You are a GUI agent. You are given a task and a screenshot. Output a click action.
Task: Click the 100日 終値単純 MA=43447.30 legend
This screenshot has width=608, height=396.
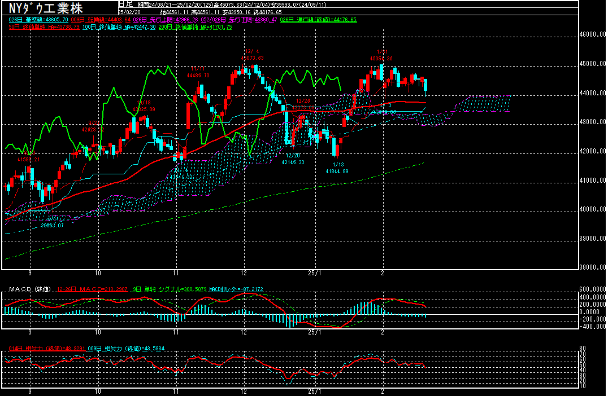coord(119,27)
